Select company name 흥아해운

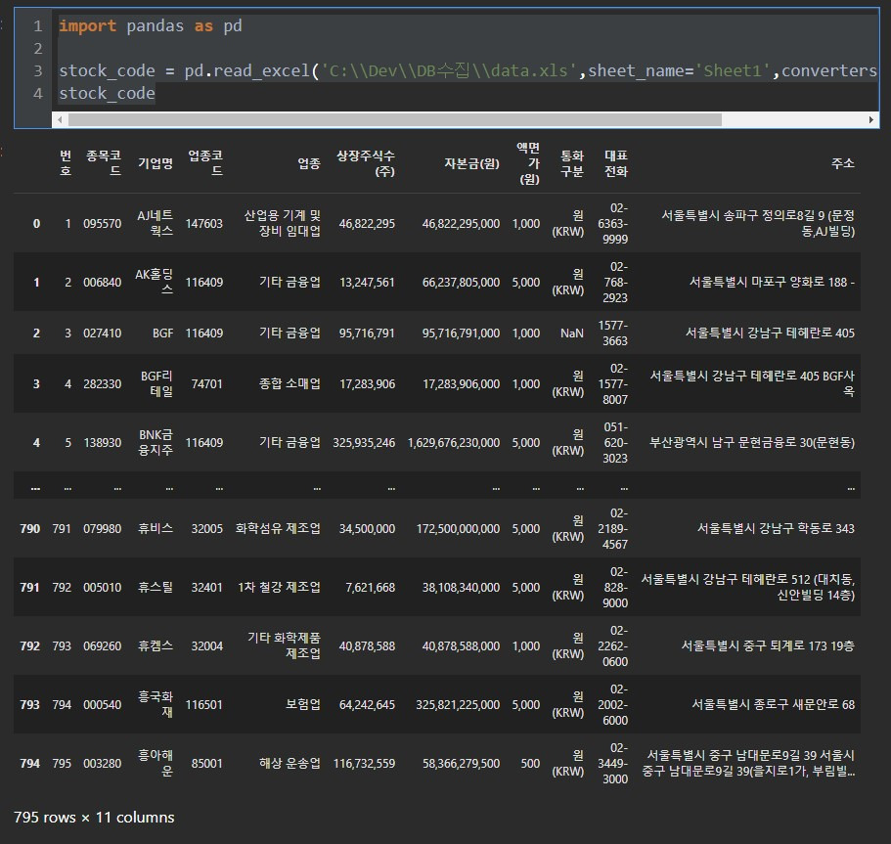(x=156, y=763)
